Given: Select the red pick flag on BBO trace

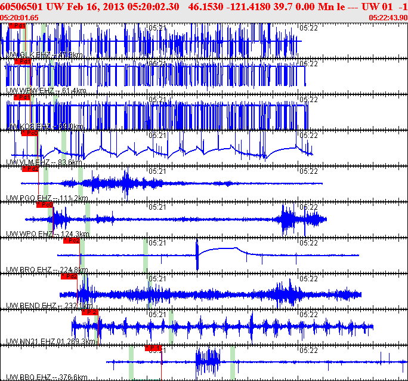Looking at the screenshot, I should pyautogui.click(x=153, y=348).
